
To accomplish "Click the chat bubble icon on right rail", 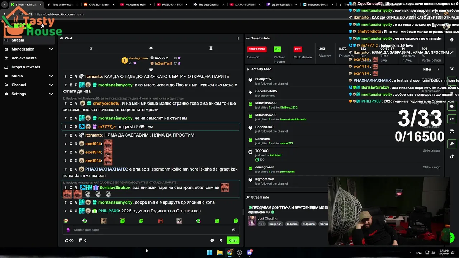I will [x=452, y=106].
